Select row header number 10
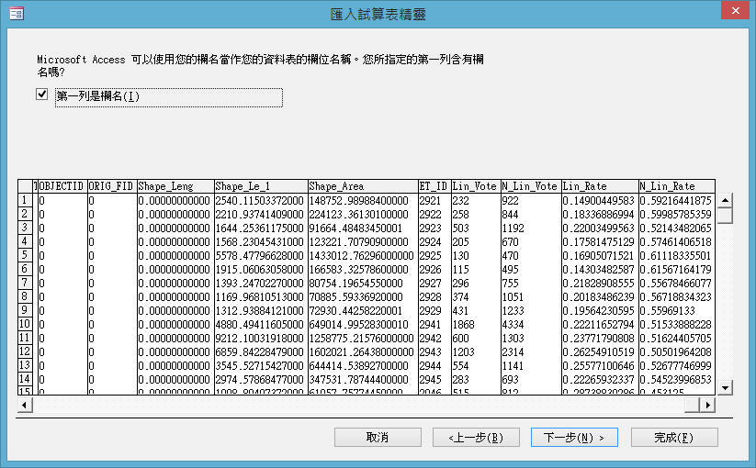 pos(26,324)
